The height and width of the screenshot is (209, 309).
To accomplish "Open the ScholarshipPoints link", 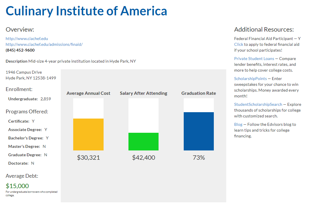I will (x=250, y=79).
